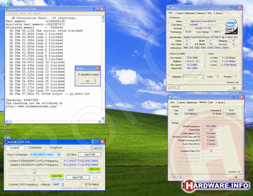Click Core Speed value 5779.7 MHz
Screen dimensions: 253x196
[192, 58]
